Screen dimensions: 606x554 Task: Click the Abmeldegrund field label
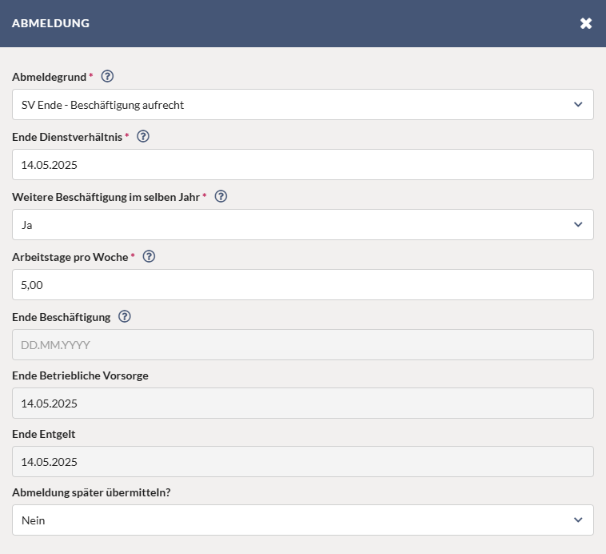click(x=49, y=77)
